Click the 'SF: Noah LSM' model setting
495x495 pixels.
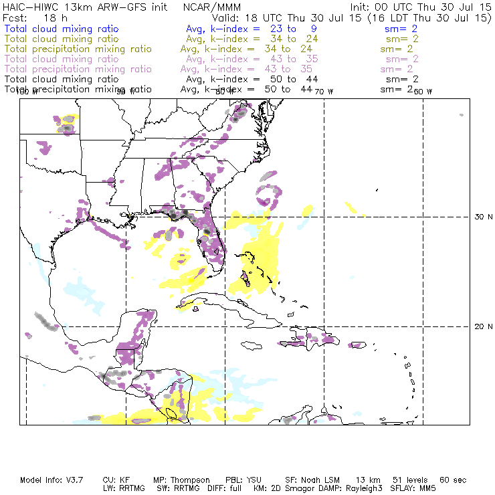312,480
